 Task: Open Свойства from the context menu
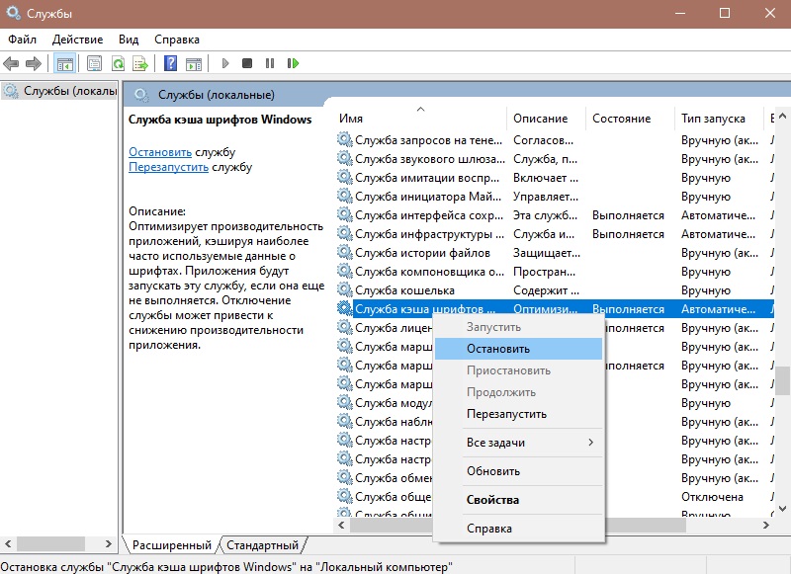pyautogui.click(x=492, y=500)
